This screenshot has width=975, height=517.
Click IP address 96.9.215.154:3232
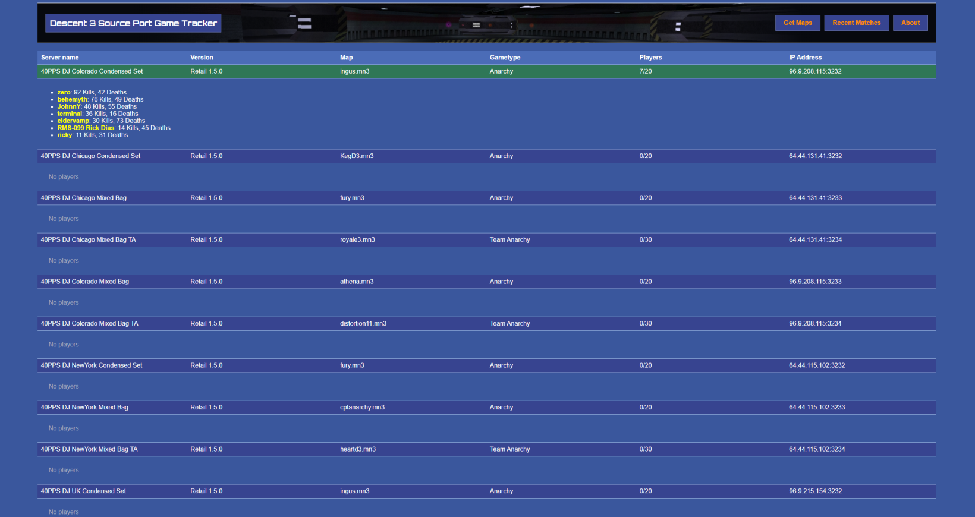tap(815, 491)
